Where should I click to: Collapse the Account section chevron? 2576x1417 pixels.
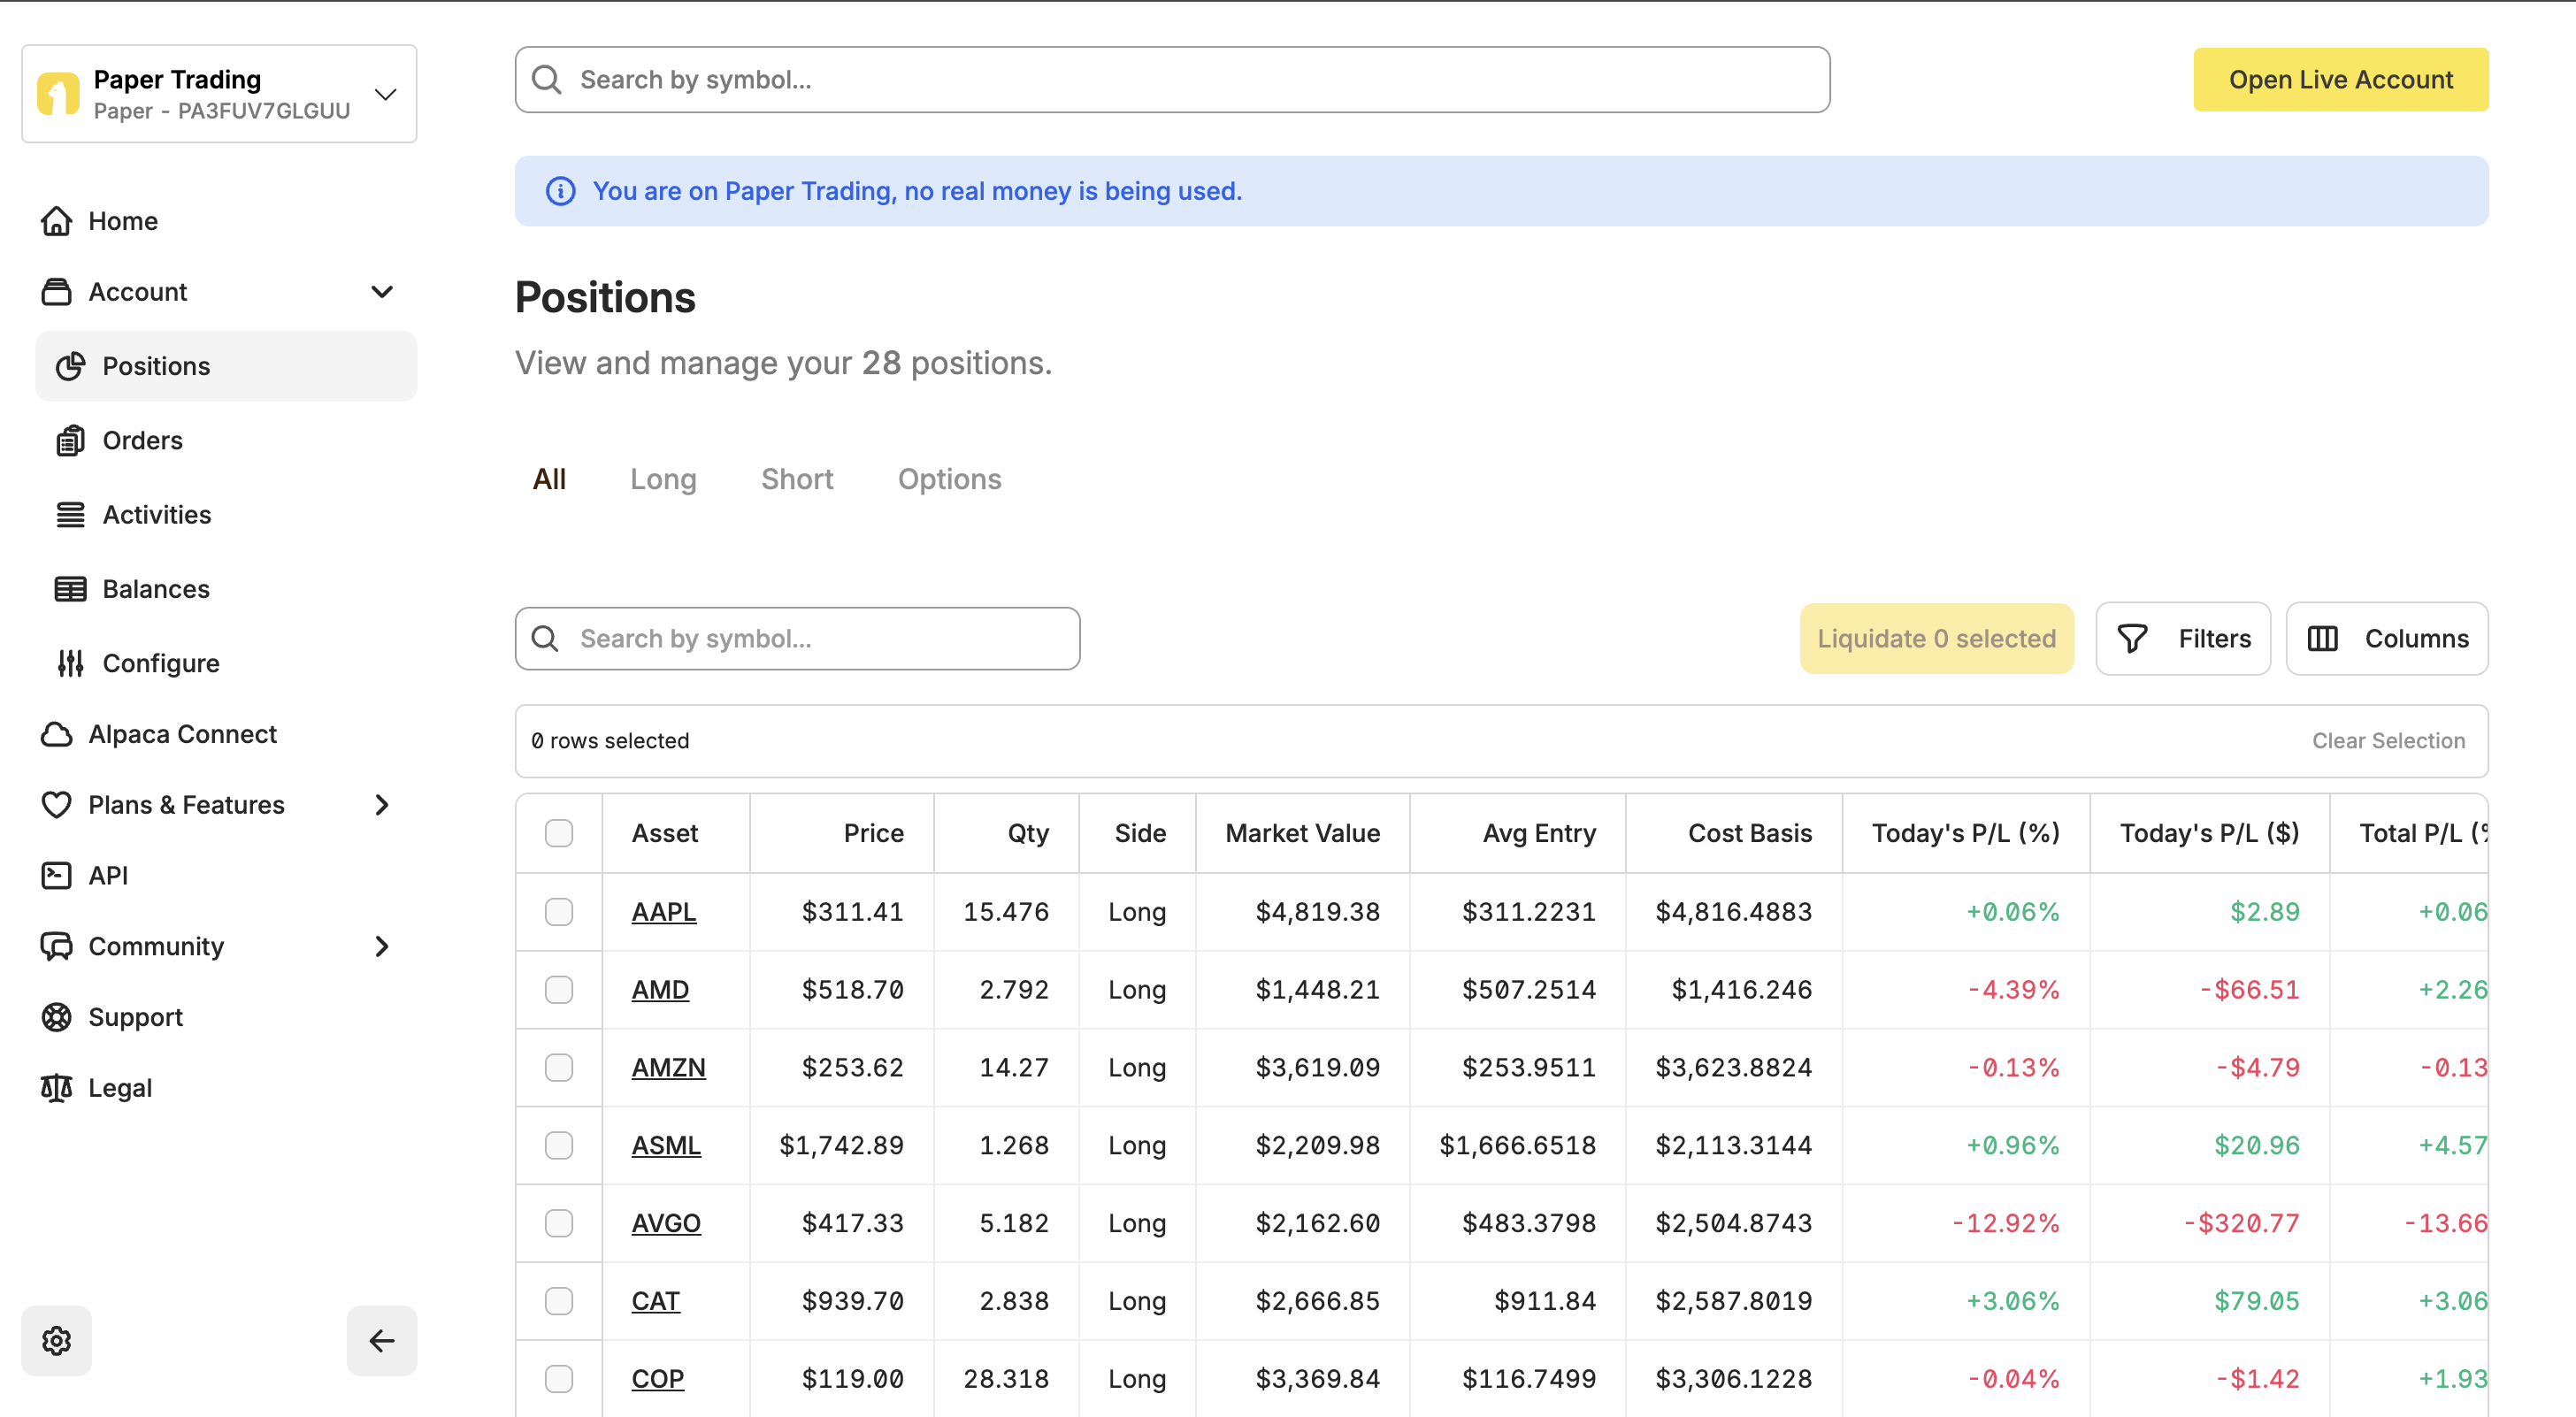382,292
